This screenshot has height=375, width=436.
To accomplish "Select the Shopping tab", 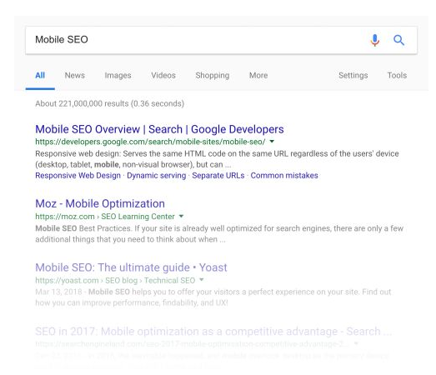I will pyautogui.click(x=212, y=75).
